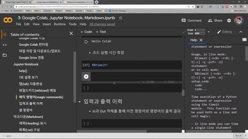The height and width of the screenshot is (139, 248).
Task: Go to 셸 명령어 section
Action: [x=26, y=110]
